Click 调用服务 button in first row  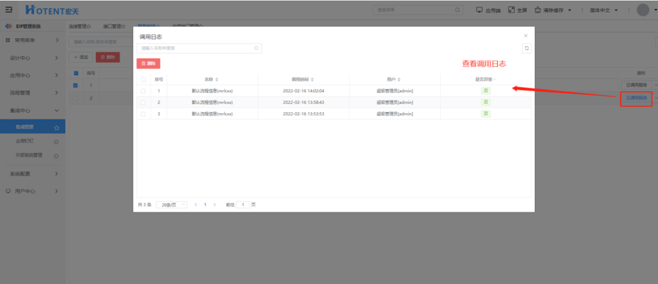636,85
